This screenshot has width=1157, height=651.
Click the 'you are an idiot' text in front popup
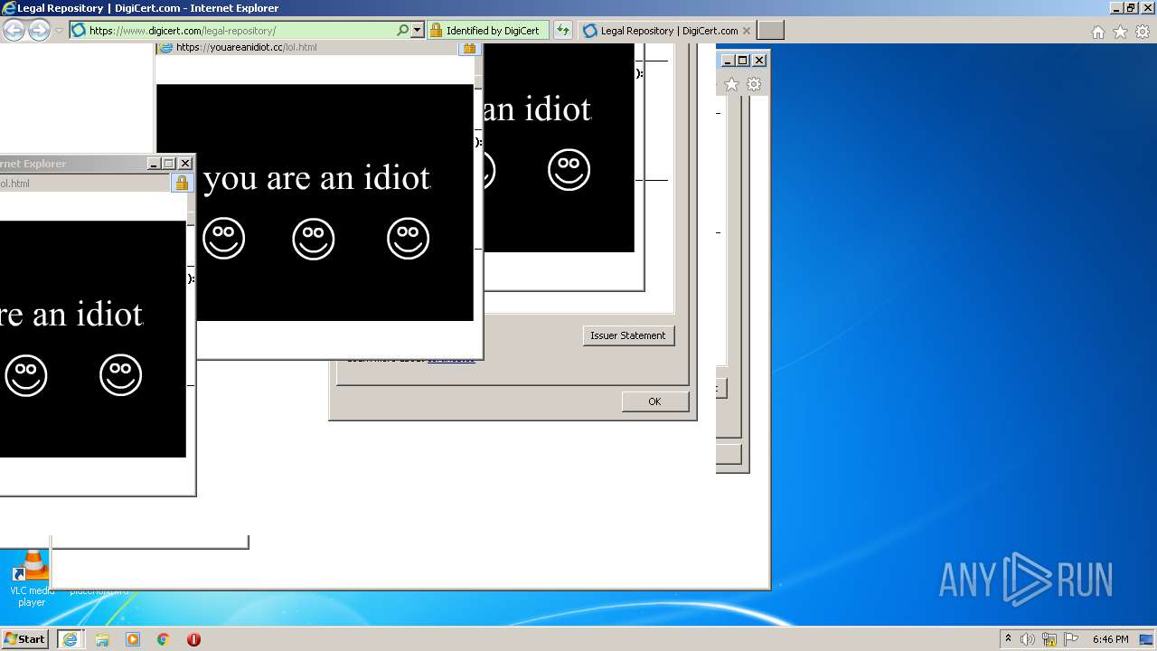click(x=316, y=178)
